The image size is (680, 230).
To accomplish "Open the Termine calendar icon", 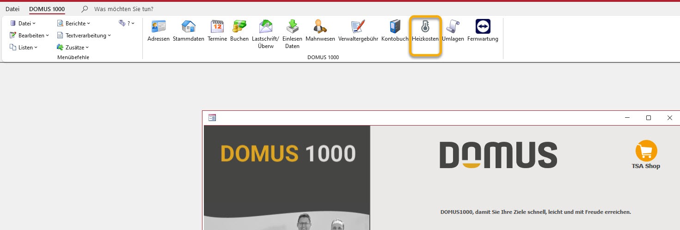I will [217, 26].
